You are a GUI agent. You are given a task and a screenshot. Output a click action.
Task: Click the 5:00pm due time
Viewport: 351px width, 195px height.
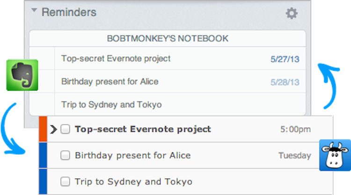tap(295, 130)
